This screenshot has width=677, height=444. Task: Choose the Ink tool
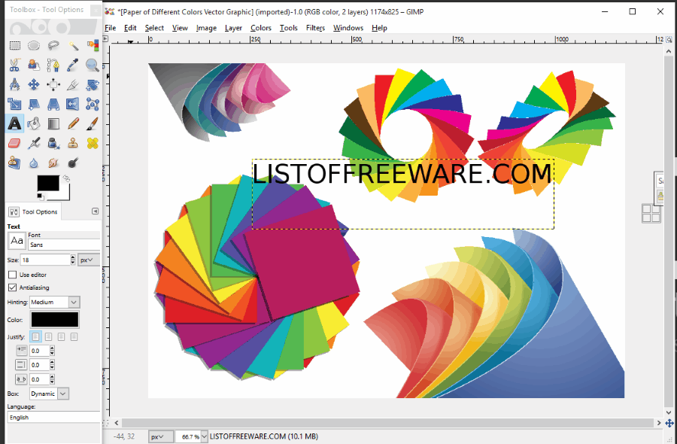tap(53, 144)
